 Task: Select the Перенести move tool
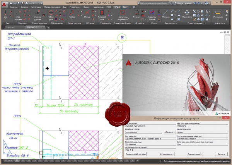click(x=187, y=14)
